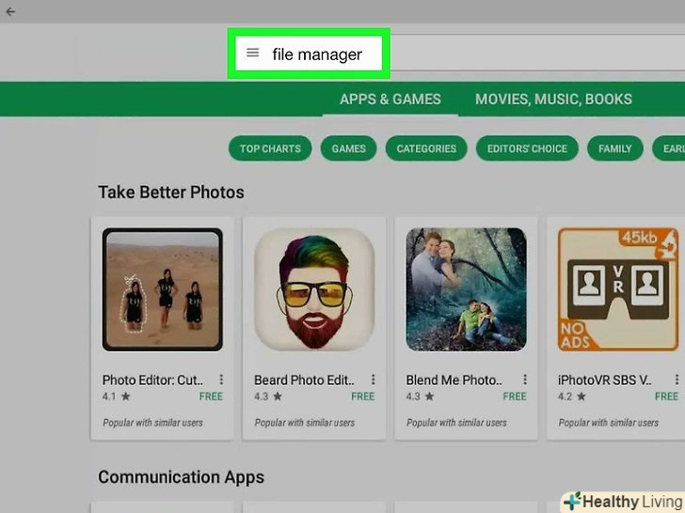
Task: Switch to Movies, Music, Books tab
Action: (553, 99)
